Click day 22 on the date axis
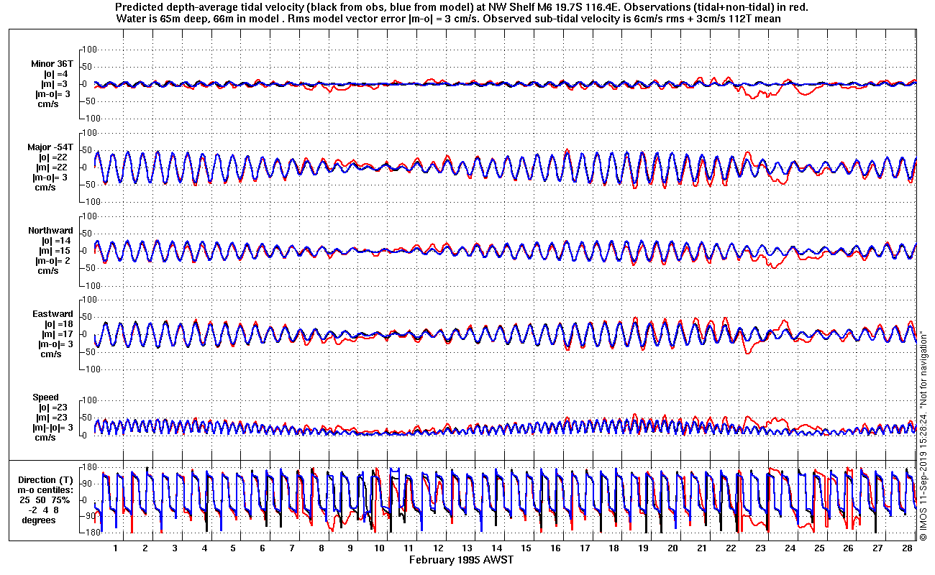 point(731,548)
